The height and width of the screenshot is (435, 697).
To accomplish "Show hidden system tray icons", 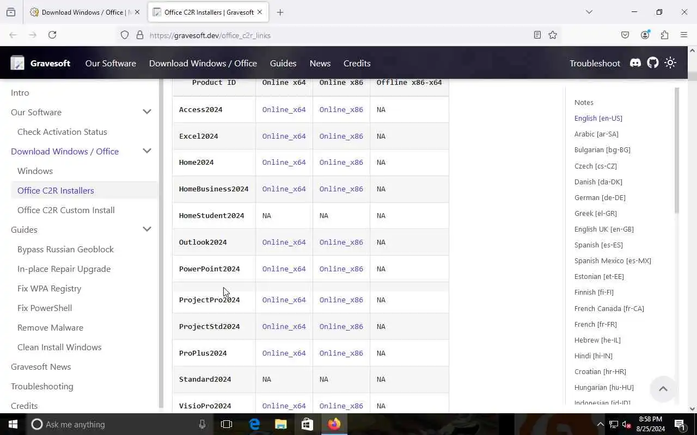I will [601, 424].
